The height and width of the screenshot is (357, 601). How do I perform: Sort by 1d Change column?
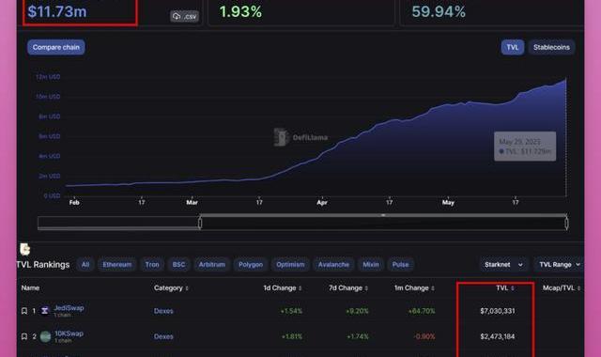(282, 288)
